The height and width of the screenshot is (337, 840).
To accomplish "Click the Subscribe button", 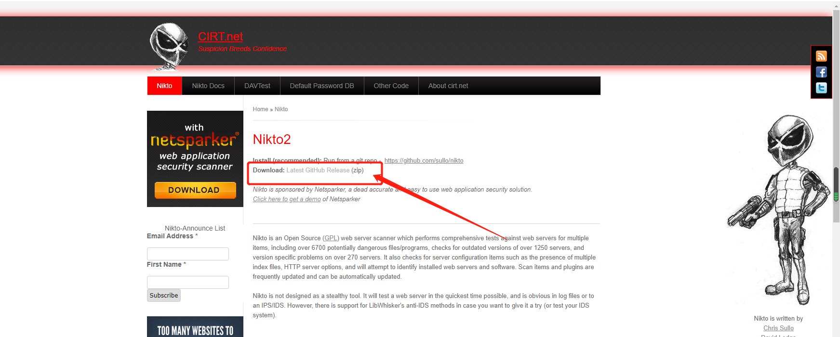I will 164,296.
